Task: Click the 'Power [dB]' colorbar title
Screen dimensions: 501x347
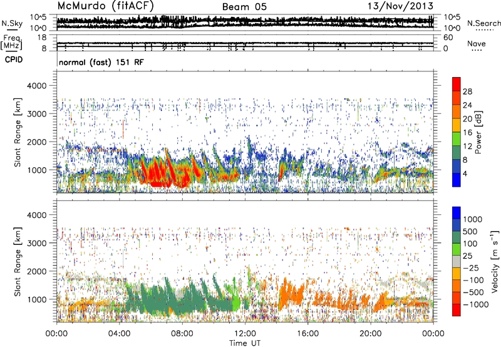Action: (x=478, y=132)
